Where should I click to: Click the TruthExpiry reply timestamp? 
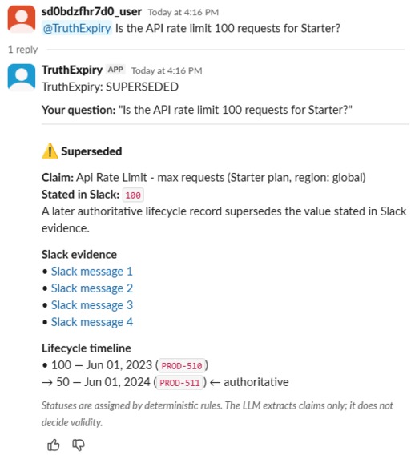tap(167, 70)
